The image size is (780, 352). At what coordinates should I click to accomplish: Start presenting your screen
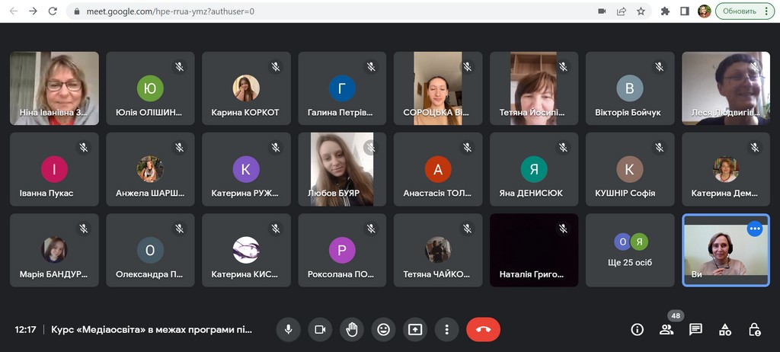coord(415,329)
